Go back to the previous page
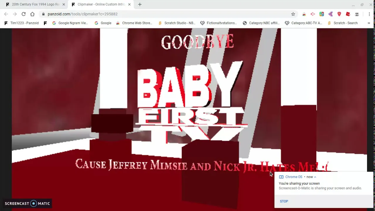 (x=6, y=14)
